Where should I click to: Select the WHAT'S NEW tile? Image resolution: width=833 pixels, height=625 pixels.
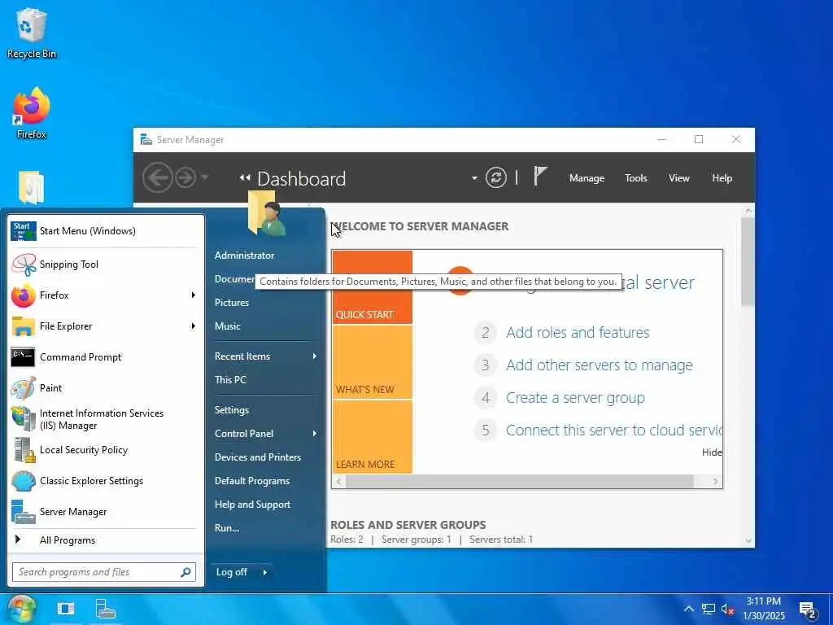tap(372, 362)
